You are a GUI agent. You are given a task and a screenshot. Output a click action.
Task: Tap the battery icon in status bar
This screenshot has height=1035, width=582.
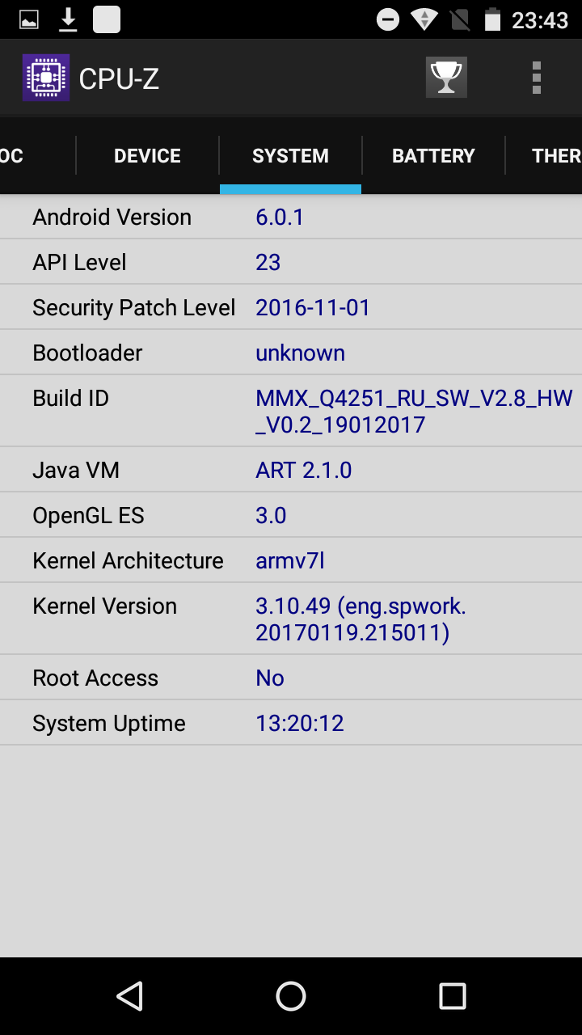click(x=492, y=19)
